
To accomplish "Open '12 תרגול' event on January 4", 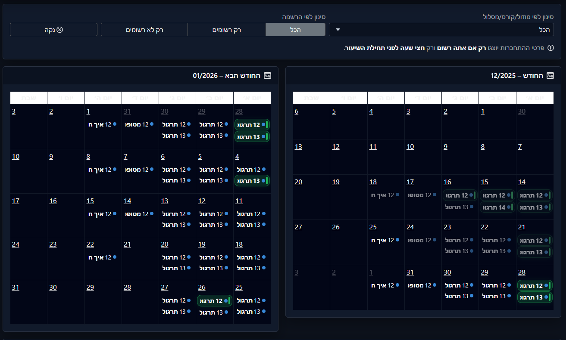I will pyautogui.click(x=252, y=170).
